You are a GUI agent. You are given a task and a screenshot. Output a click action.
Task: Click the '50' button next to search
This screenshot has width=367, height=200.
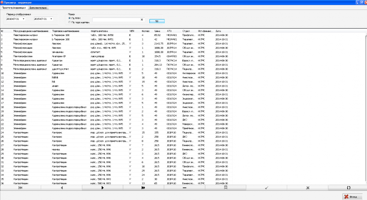(157, 21)
